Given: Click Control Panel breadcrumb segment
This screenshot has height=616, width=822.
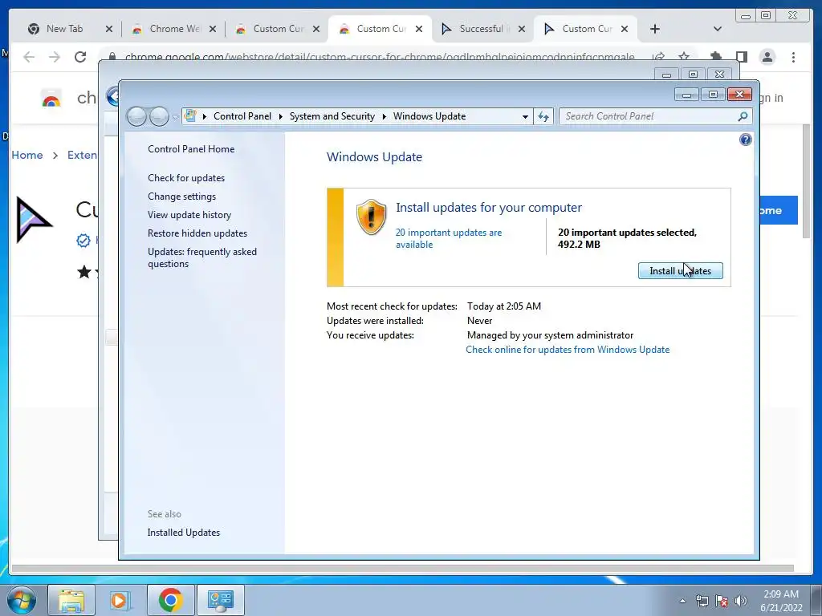Looking at the screenshot, I should pos(242,116).
